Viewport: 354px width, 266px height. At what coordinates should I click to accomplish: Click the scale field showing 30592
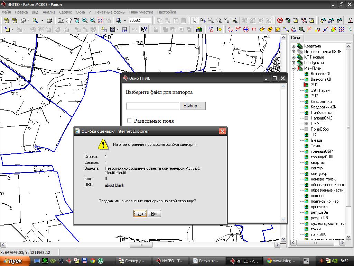tap(140, 20)
